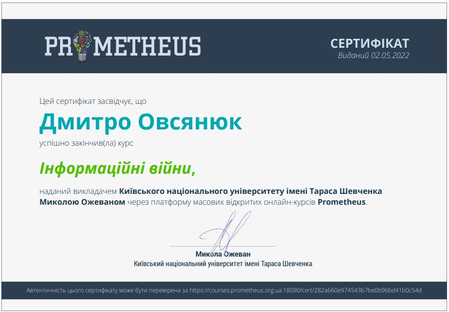Click the course title 'Інформаційні війни,'
This screenshot has height=312, width=449.
tap(117, 168)
